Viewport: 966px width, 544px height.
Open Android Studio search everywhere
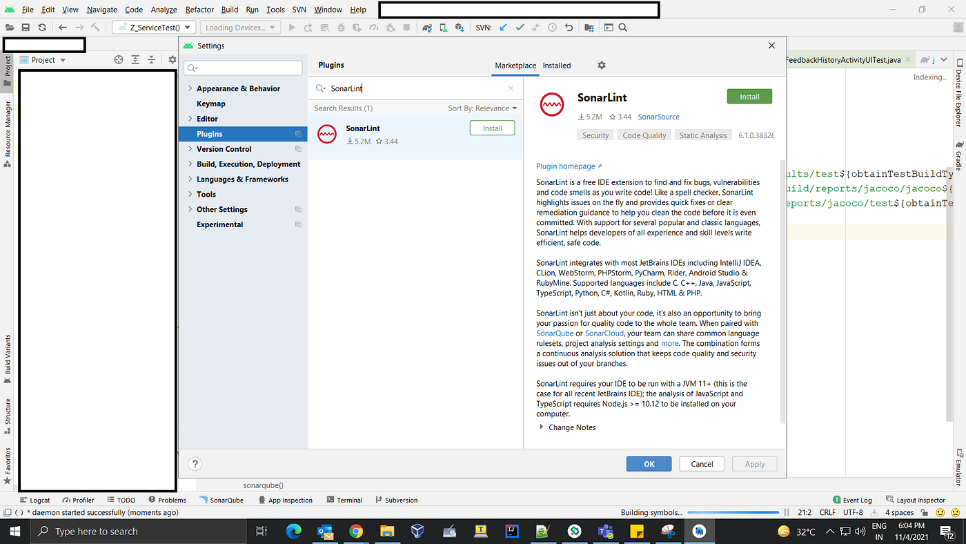tap(622, 27)
